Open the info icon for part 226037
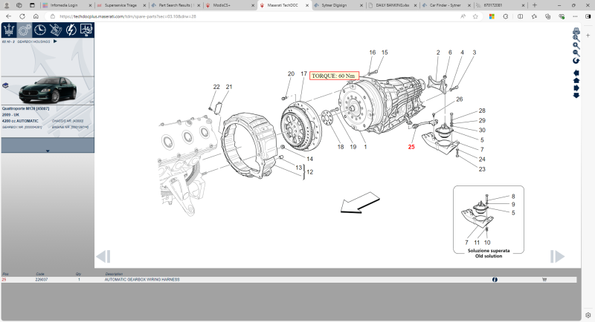595x322 pixels. click(x=495, y=280)
